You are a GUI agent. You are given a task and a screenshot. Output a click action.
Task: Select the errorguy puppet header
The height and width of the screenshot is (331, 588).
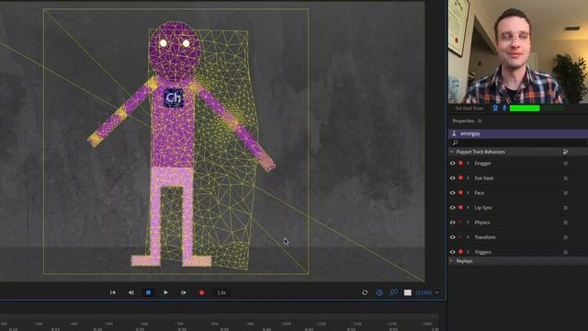point(518,133)
